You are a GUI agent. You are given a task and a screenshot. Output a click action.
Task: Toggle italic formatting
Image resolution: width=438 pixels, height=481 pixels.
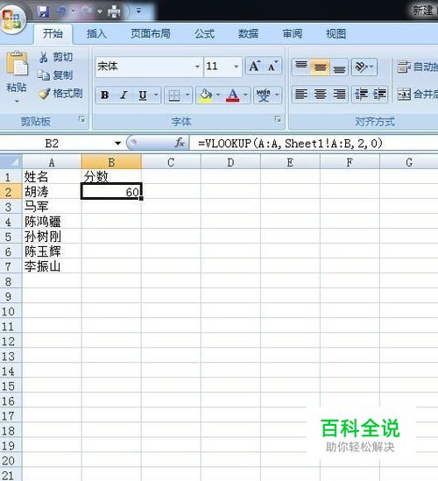(124, 95)
